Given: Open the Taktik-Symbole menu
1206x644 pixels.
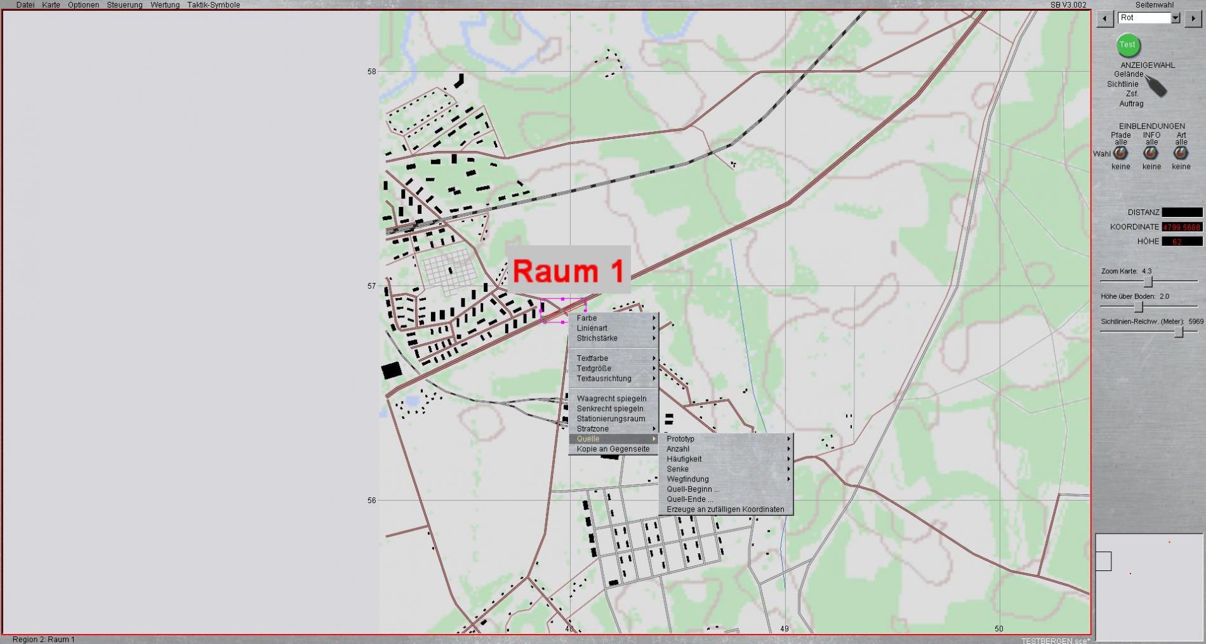Looking at the screenshot, I should coord(213,5).
